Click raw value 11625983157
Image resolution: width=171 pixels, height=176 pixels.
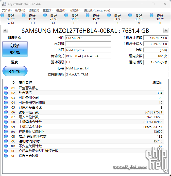pyautogui.click(x=152, y=127)
